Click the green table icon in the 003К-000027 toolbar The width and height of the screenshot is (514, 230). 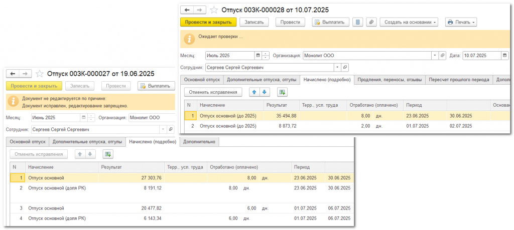pyautogui.click(x=107, y=154)
